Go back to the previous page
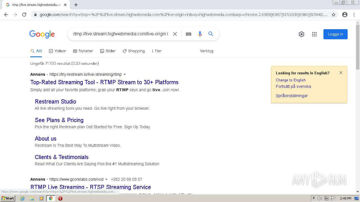 click(6, 15)
